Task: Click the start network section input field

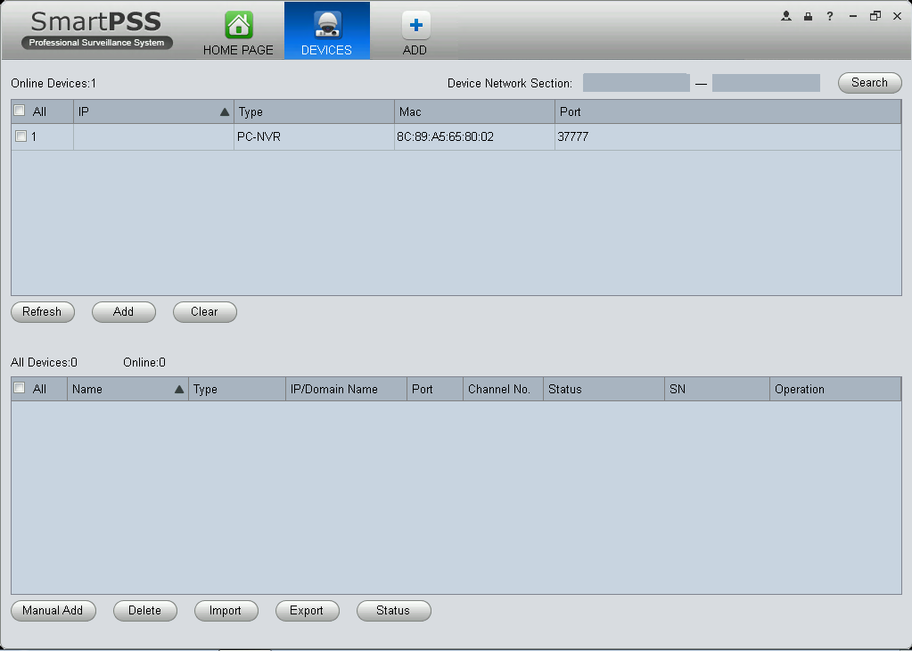Action: click(636, 83)
